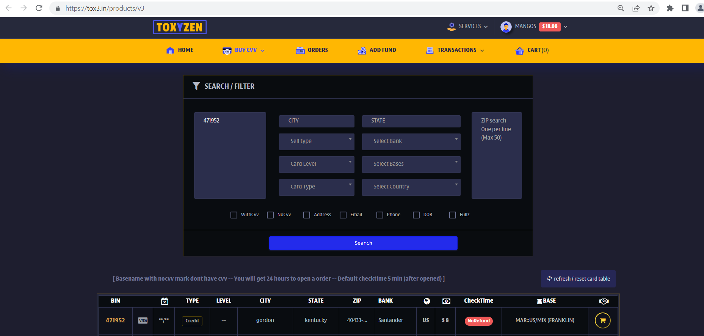Click the money icon column header
This screenshot has height=336, width=704.
446,301
